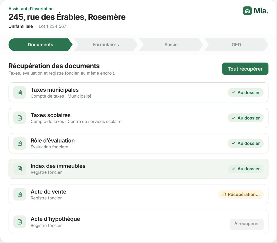The width and height of the screenshot is (277, 243).
Task: Click the Mia house logo icon
Action: [247, 11]
